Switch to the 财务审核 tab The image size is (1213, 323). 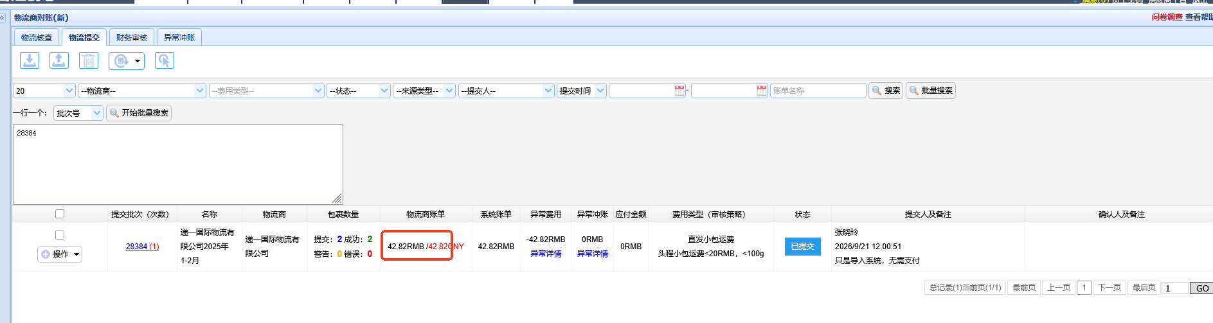[132, 37]
